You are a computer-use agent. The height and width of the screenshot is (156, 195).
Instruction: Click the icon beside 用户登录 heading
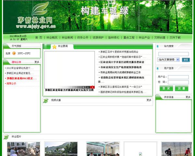coord(158,68)
